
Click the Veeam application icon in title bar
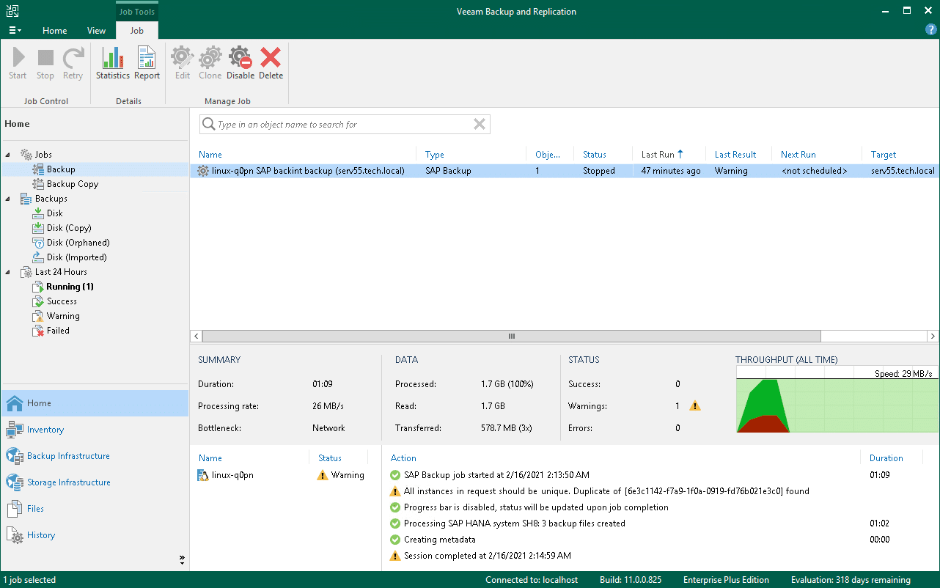[x=12, y=11]
